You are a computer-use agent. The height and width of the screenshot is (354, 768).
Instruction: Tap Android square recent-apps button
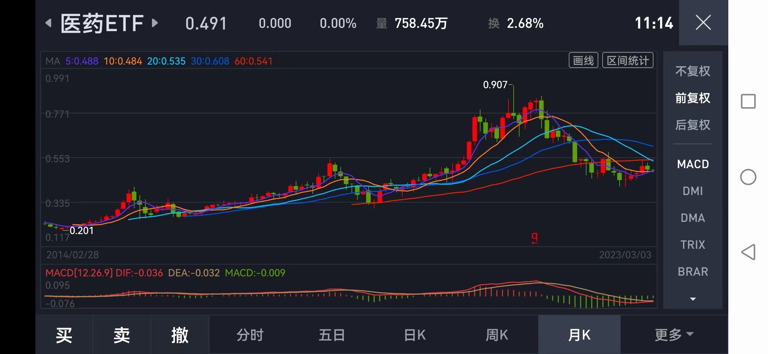coord(748,101)
